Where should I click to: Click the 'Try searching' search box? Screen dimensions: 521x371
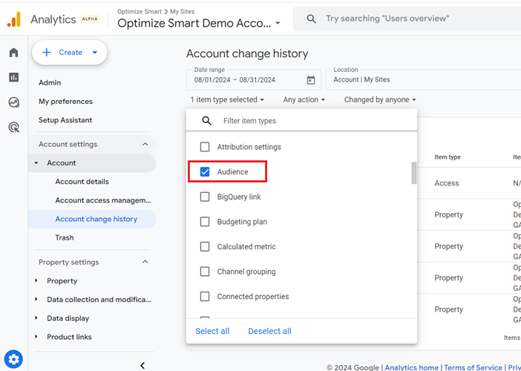point(407,19)
